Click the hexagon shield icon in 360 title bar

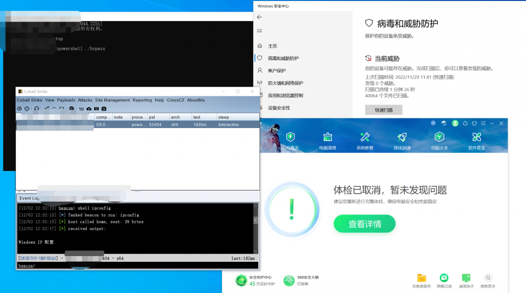point(434,123)
